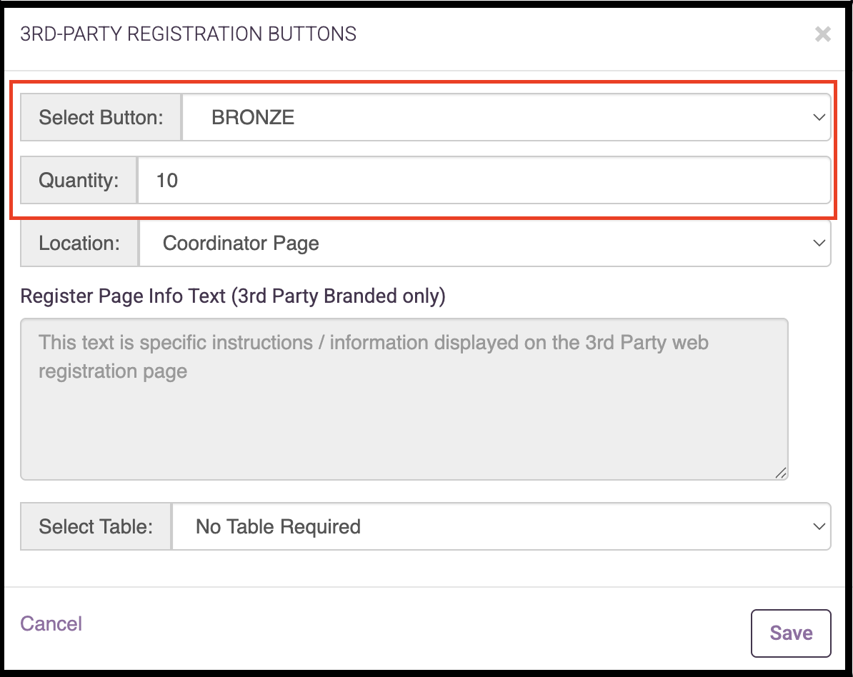This screenshot has height=677, width=853.
Task: Click the 3RD-PARTY REGISTRATION BUTTONS title
Action: coord(188,34)
